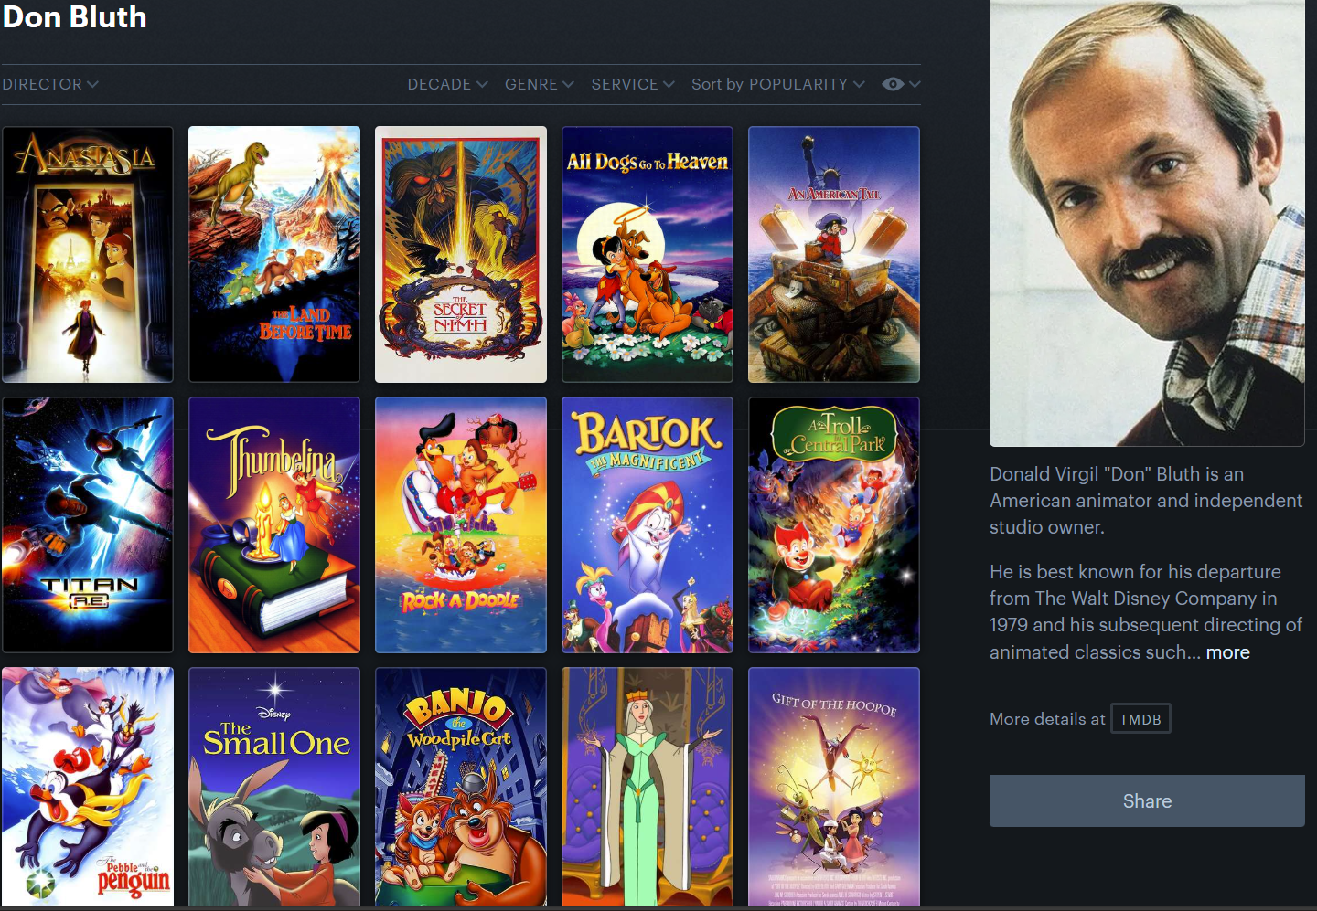Click the "Donald Virgil Don Bluth" biography paragraph
Screen dimensions: 1317x911
point(1146,501)
